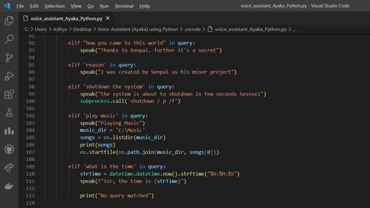Click the window title in the title bar
This screenshot has height=208, width=370.
295,6
